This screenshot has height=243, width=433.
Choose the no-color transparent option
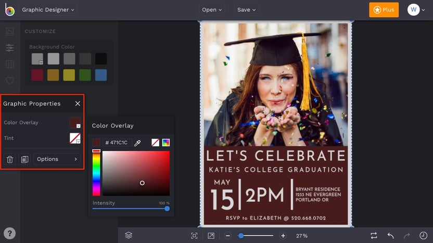click(155, 143)
